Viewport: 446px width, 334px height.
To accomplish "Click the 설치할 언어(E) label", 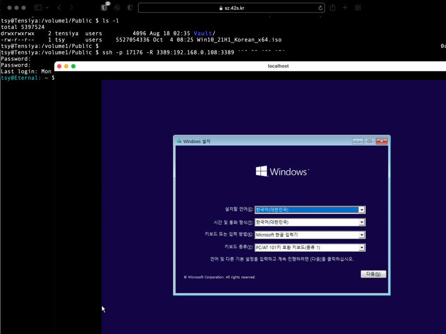I will (x=239, y=209).
